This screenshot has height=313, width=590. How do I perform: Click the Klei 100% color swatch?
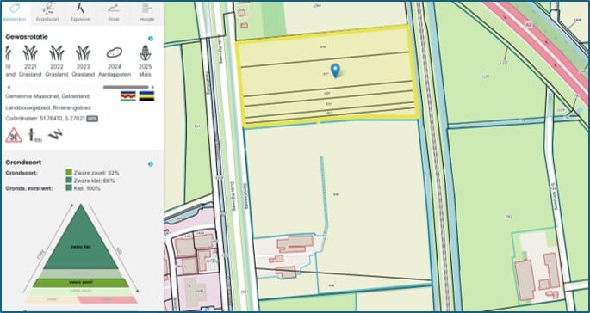click(x=69, y=187)
